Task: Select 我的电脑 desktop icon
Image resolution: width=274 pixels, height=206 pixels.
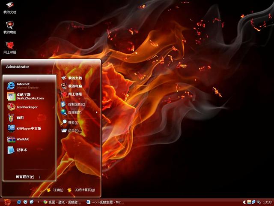Action: [10, 27]
